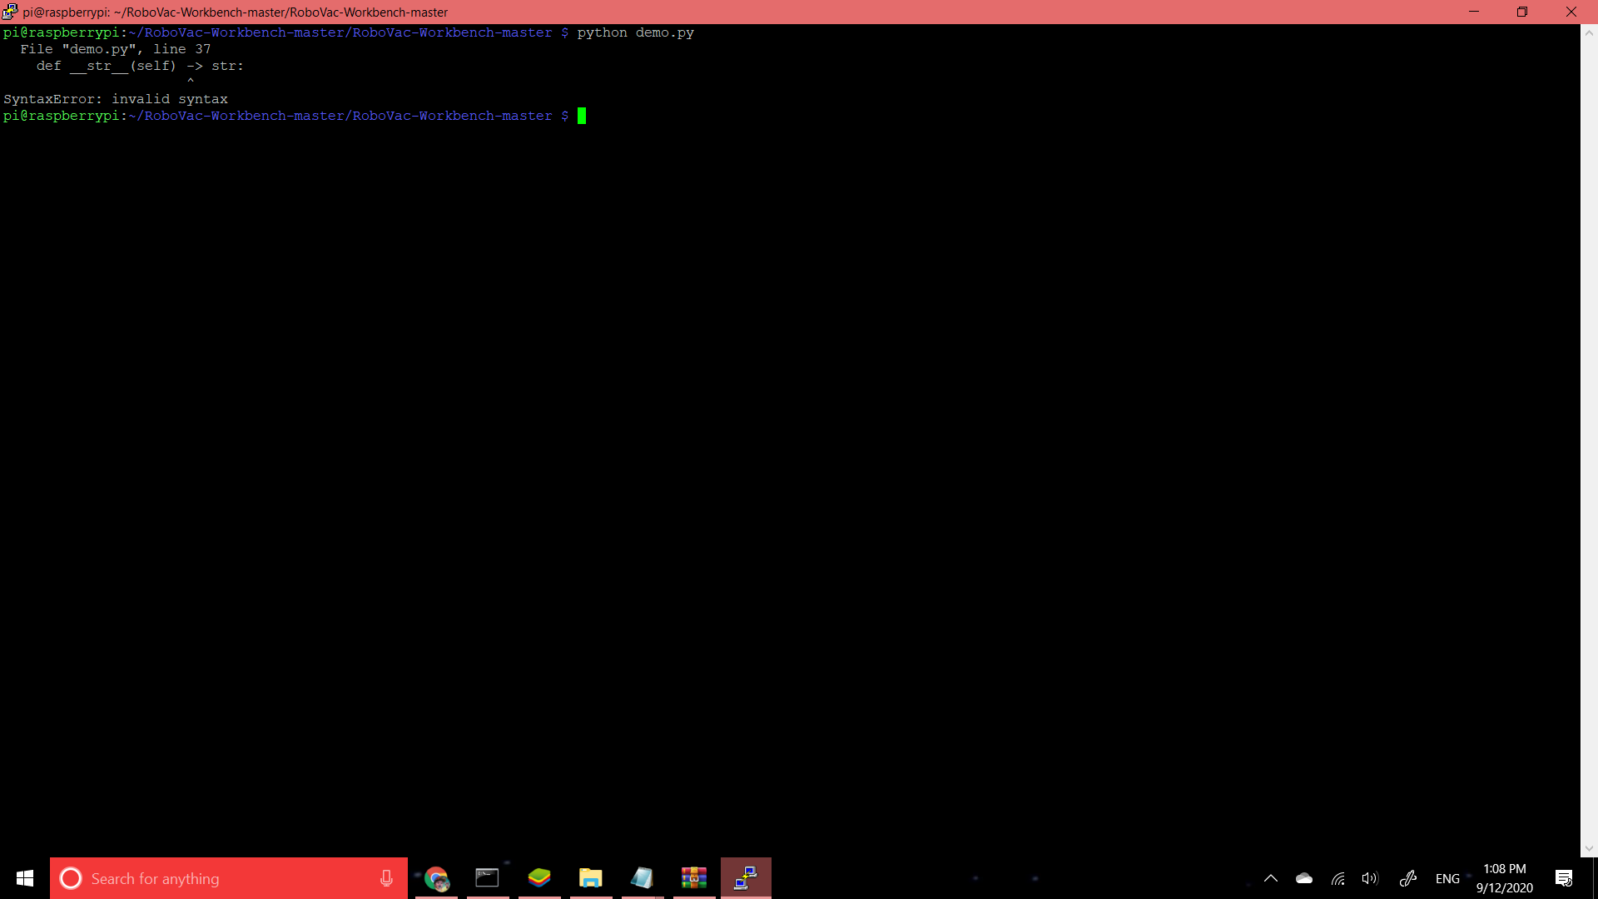Image resolution: width=1598 pixels, height=899 pixels.
Task: Launch WinRAR from the taskbar
Action: coord(693,878)
